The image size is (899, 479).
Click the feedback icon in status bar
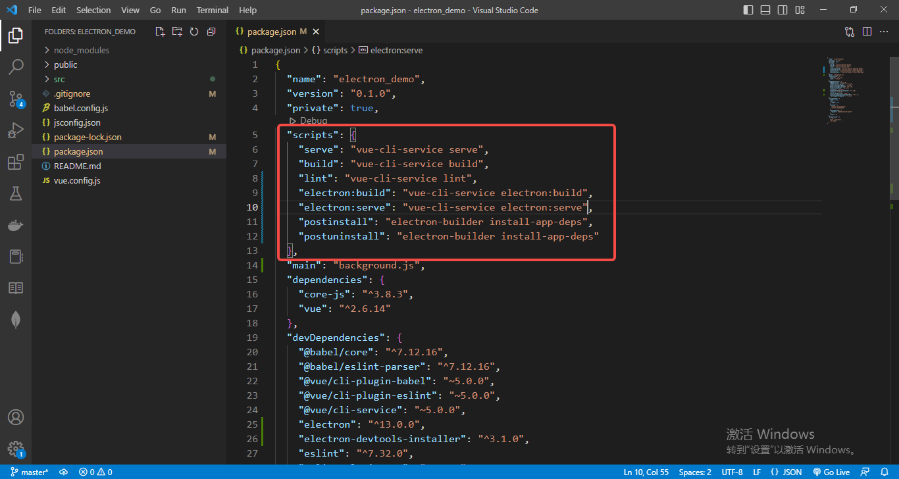coord(865,472)
